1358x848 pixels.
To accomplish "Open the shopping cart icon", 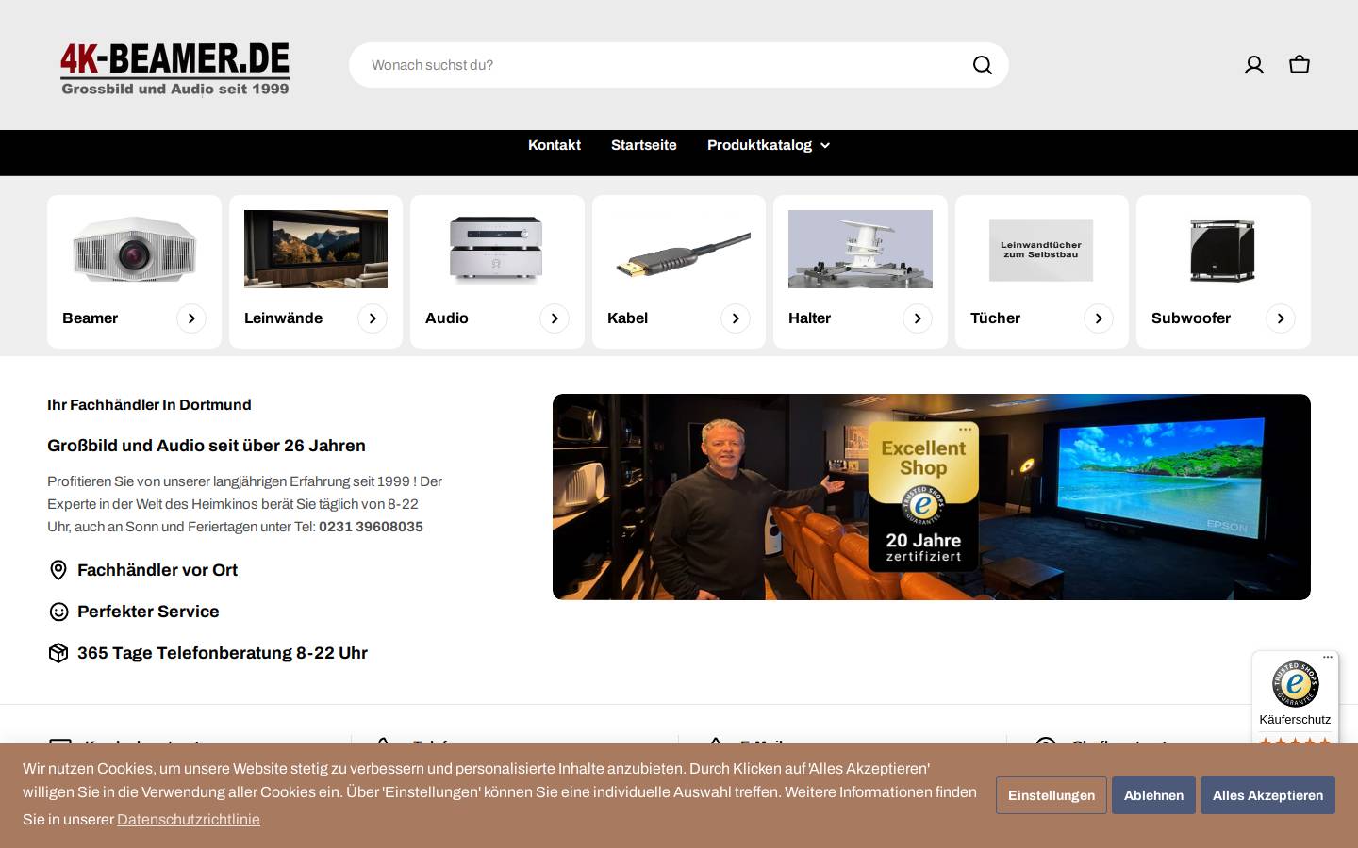I will pyautogui.click(x=1300, y=65).
